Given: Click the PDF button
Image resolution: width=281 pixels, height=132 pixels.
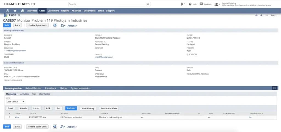Looking at the screenshot, I should pos(48,108).
